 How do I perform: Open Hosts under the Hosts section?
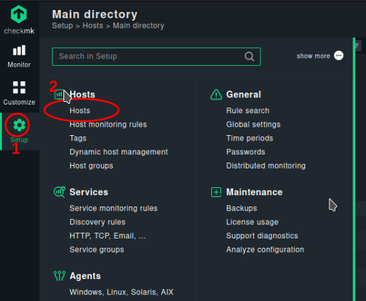[x=80, y=111]
